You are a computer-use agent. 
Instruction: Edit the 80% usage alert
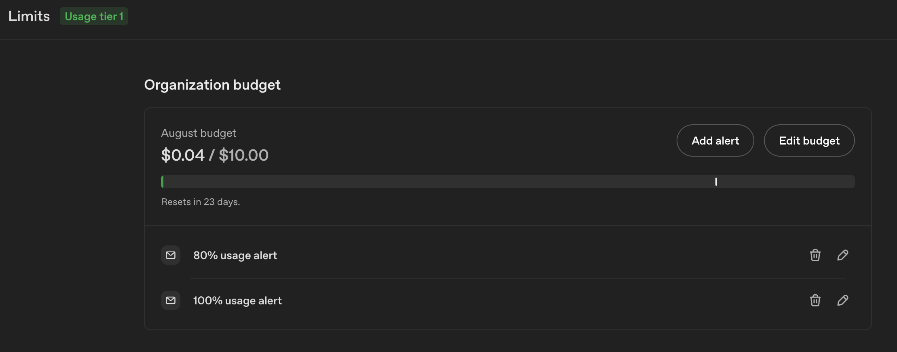(842, 255)
